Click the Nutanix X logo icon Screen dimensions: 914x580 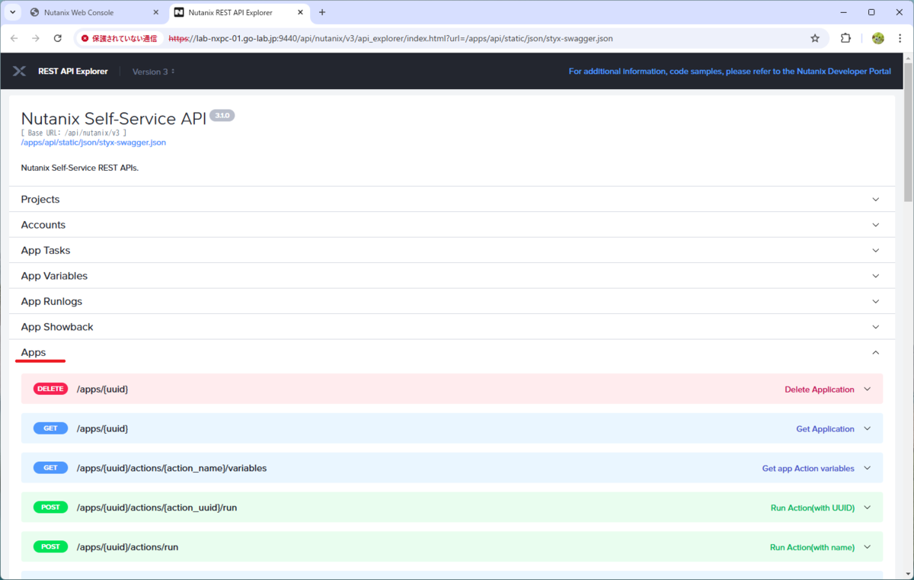point(20,72)
